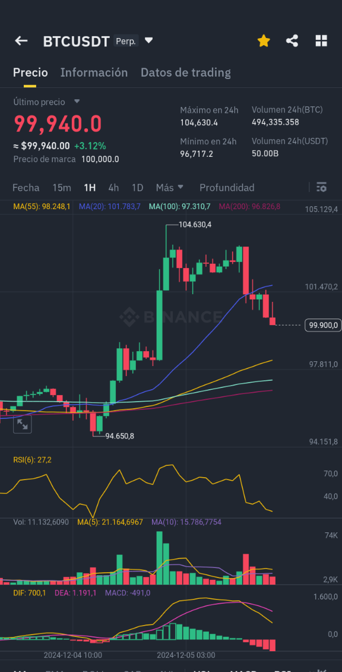Tap the Vol: 11.132,6090 label
Viewport: 342px width, 672px height.
tap(41, 522)
